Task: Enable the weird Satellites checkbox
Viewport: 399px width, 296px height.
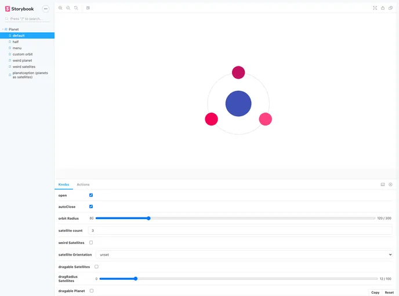Action: click(91, 242)
